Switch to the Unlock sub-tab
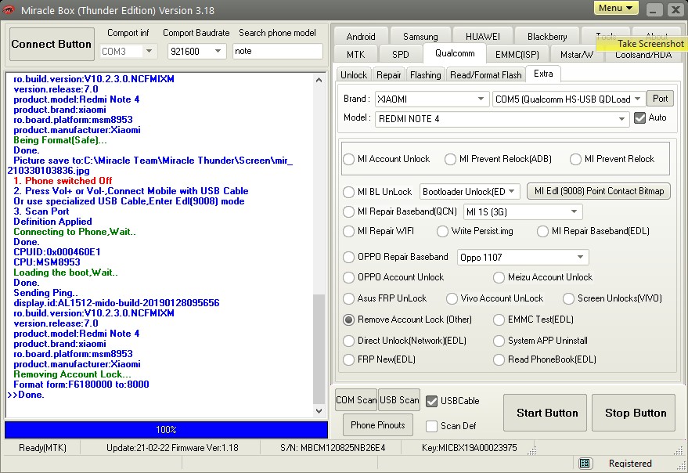Image resolution: width=688 pixels, height=473 pixels. pos(354,75)
